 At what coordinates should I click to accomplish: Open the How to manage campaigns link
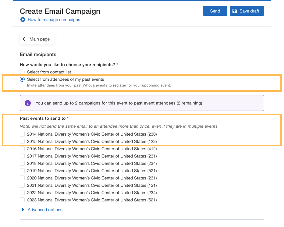[x=54, y=20]
